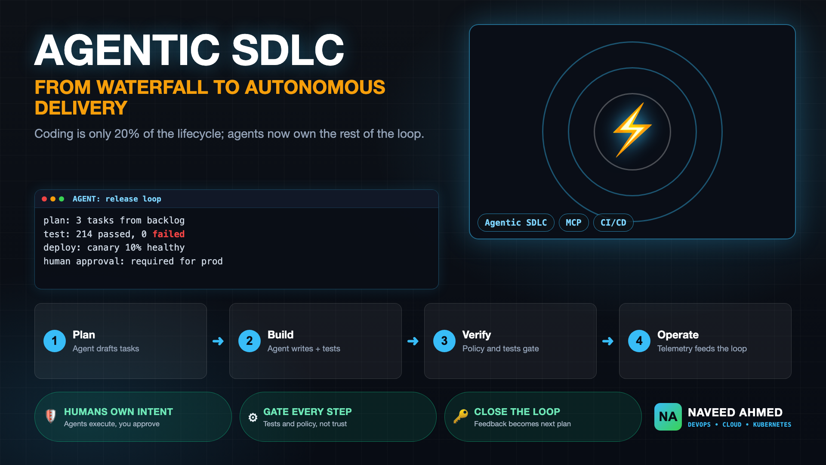Open the Gate Every Step pill
This screenshot has height=465, width=826.
(338, 417)
